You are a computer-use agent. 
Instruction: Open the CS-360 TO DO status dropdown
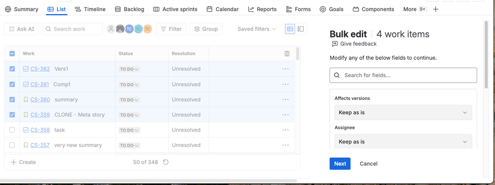coord(129,99)
